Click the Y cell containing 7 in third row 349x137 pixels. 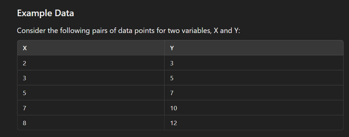point(254,93)
